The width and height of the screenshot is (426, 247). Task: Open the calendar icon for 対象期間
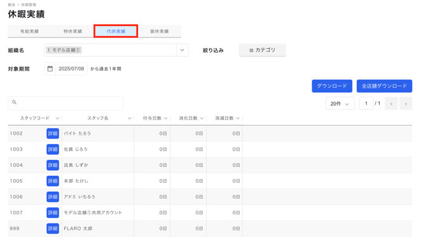(x=50, y=69)
